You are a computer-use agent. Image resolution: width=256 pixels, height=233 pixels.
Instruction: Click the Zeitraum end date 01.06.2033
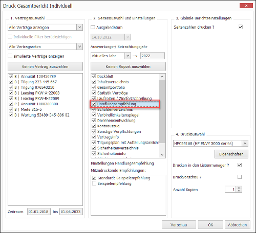click(x=71, y=212)
